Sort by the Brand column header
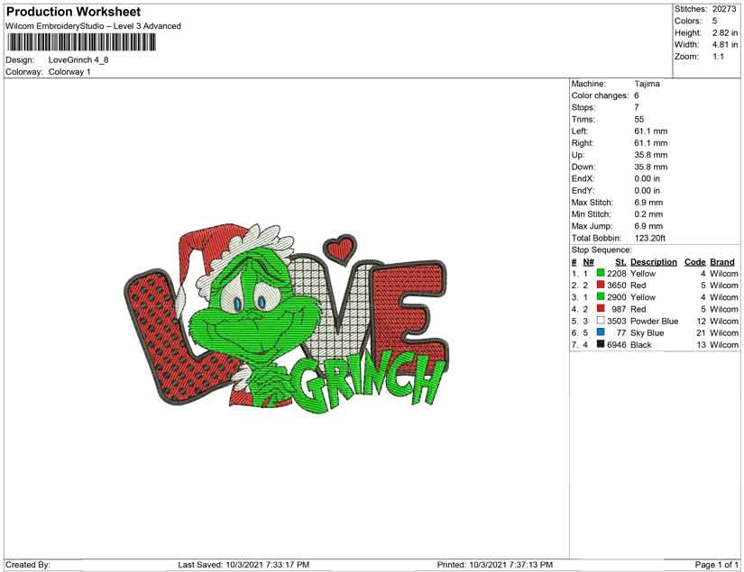This screenshot has height=572, width=744. point(721,261)
